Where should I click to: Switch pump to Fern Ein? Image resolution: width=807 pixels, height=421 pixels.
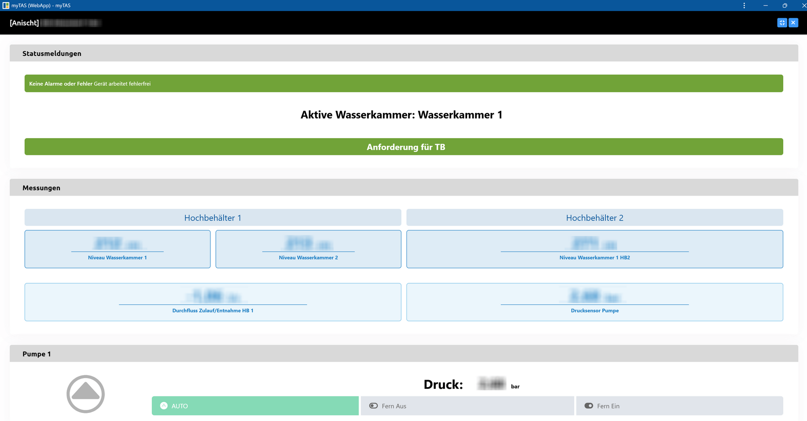(x=679, y=406)
